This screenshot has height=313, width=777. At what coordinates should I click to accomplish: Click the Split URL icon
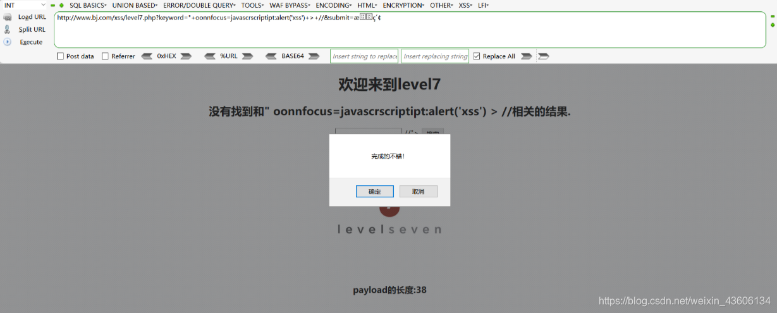point(8,29)
